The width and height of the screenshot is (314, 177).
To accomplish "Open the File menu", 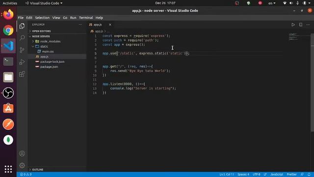I will (21, 18).
